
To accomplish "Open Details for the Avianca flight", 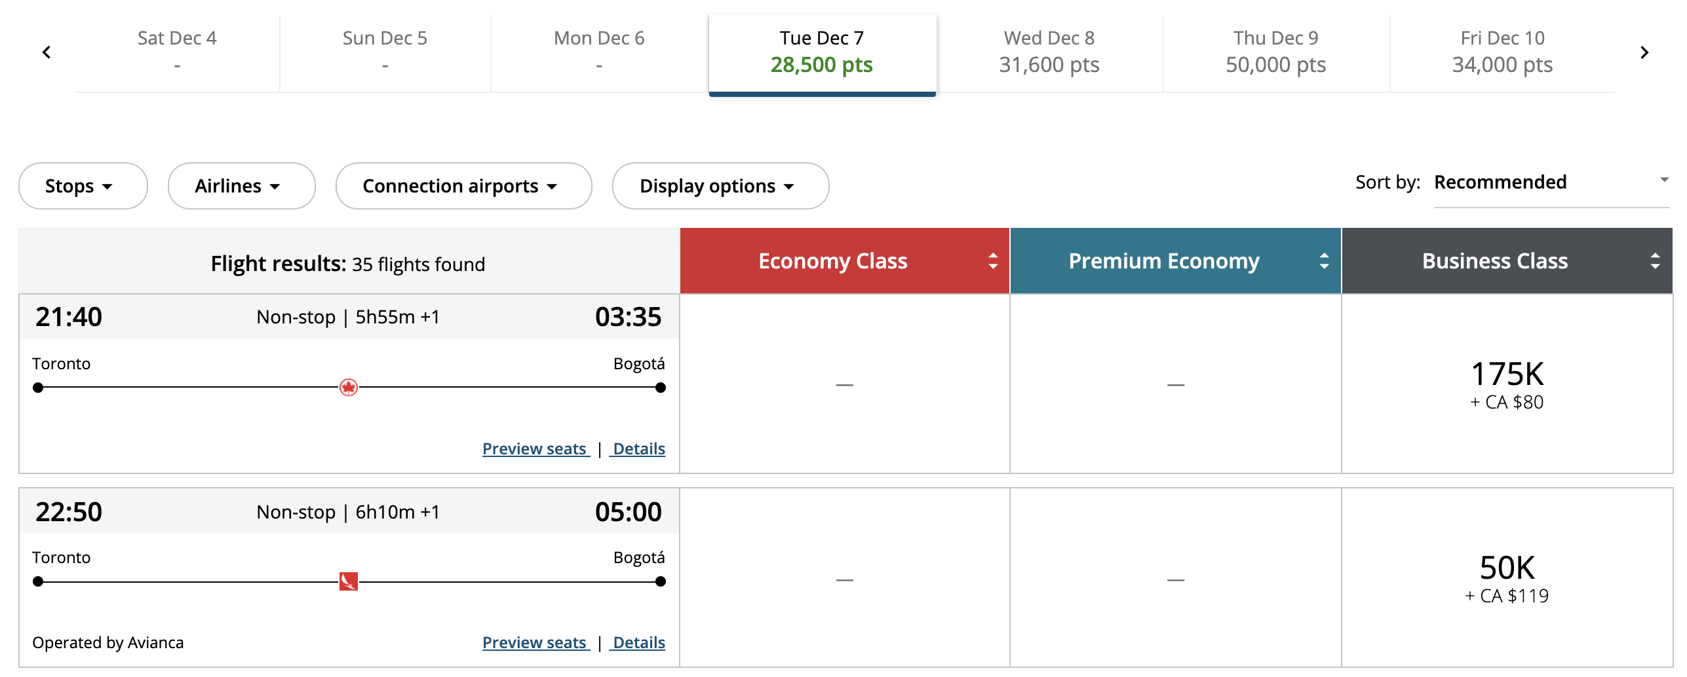I will [x=638, y=643].
